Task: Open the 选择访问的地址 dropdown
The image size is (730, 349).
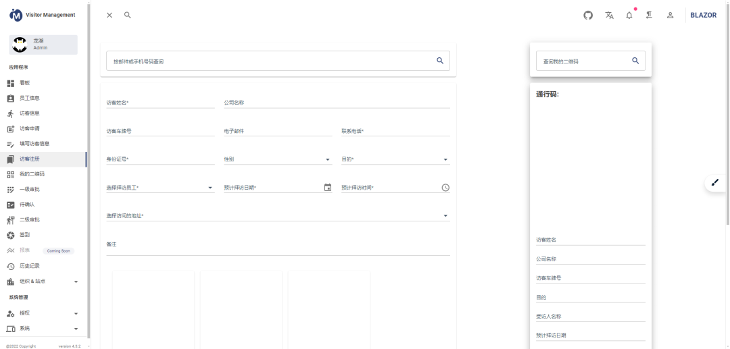Action: tap(278, 215)
